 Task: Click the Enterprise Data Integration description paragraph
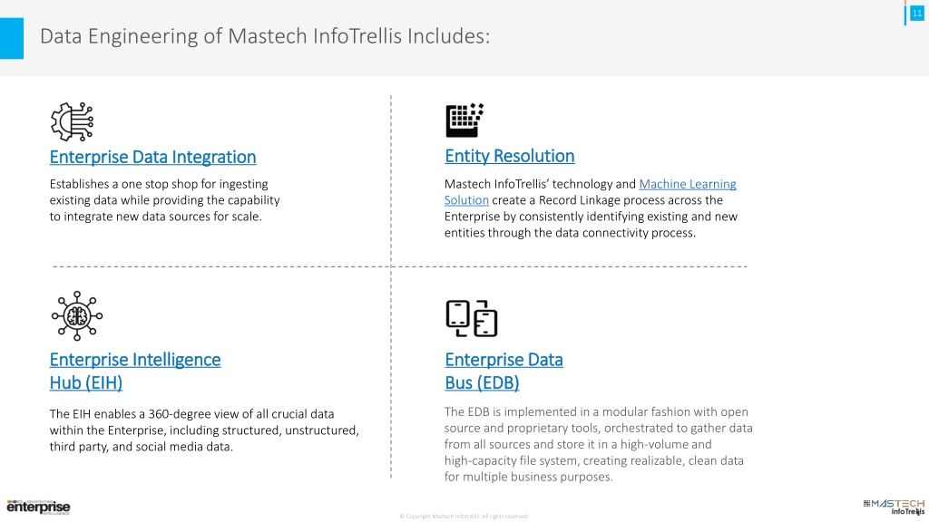coord(165,200)
